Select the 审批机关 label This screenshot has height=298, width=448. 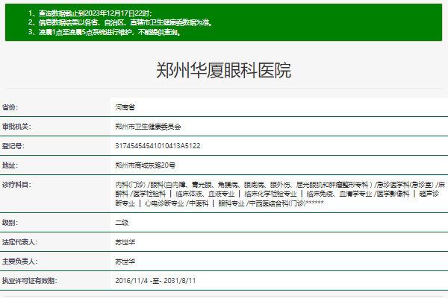coord(16,127)
